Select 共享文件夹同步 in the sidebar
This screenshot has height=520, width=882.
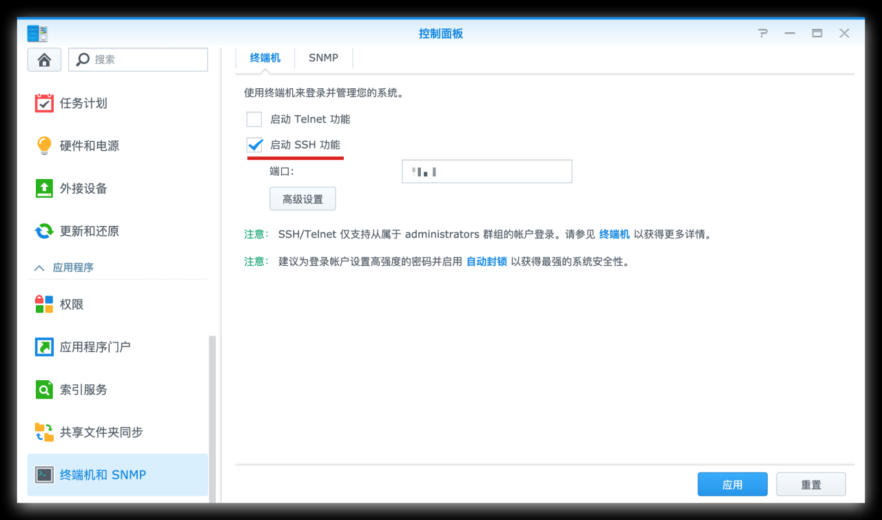(118, 433)
